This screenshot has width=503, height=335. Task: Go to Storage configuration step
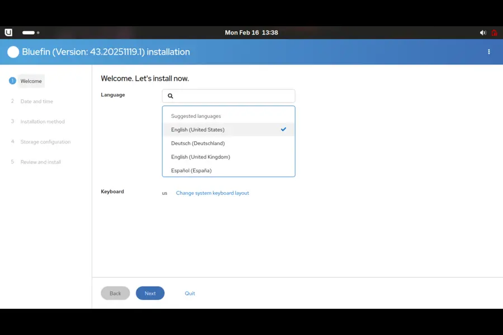(x=45, y=141)
